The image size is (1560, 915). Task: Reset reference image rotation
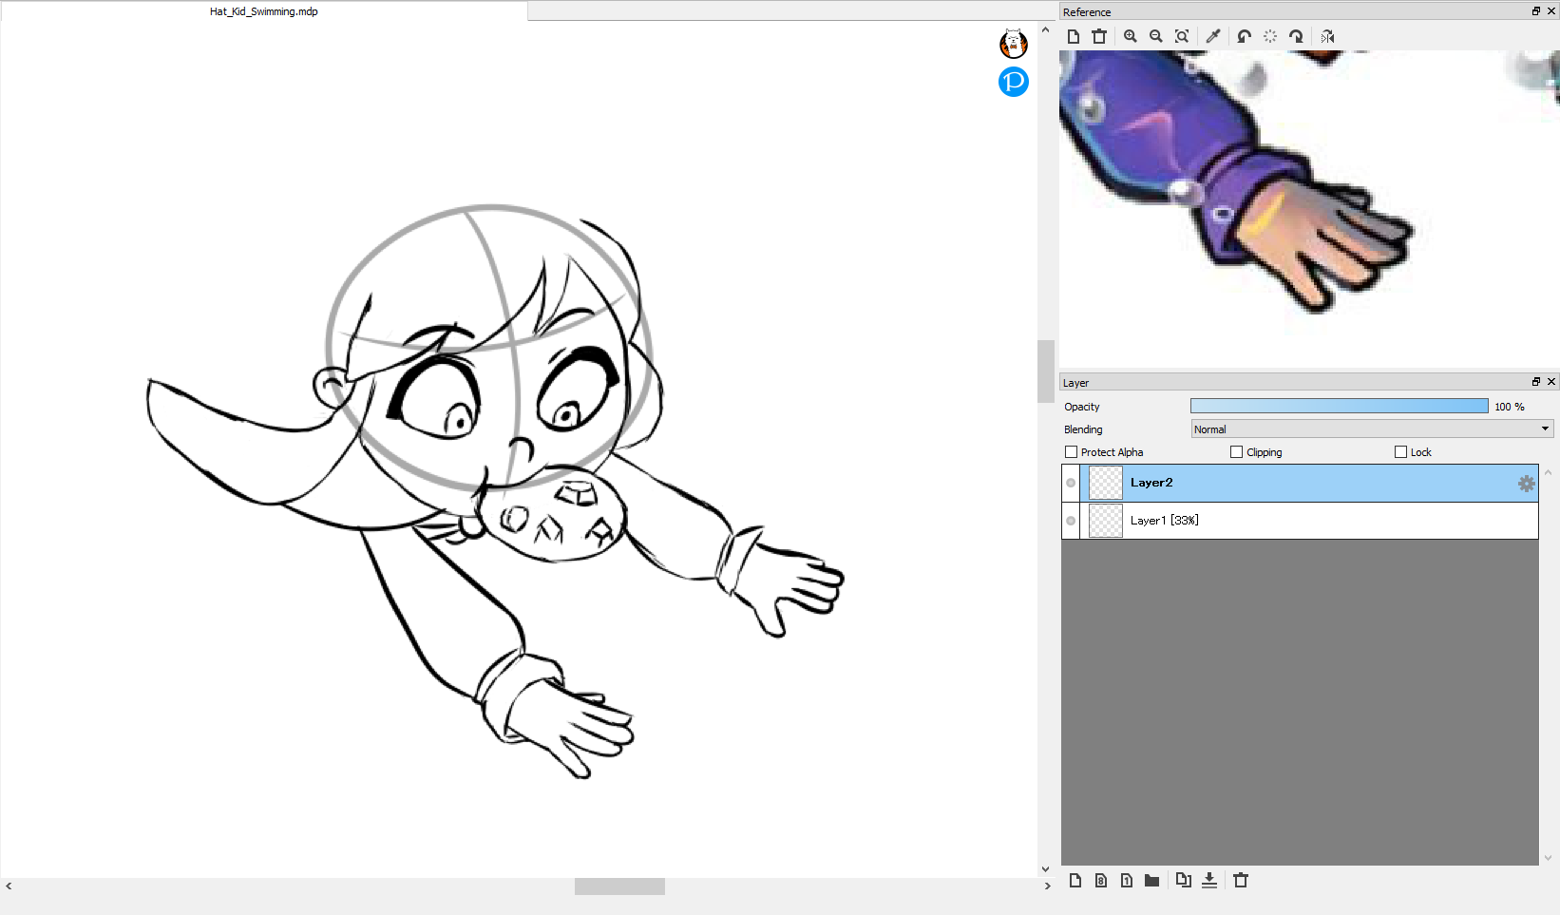coord(1270,36)
